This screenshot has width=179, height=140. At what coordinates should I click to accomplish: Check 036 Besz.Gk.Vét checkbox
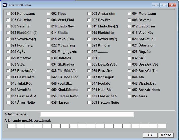tap(129, 64)
